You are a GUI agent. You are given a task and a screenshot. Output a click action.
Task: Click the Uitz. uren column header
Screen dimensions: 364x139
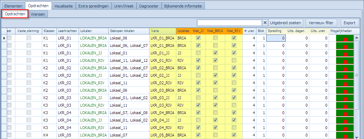319,31
